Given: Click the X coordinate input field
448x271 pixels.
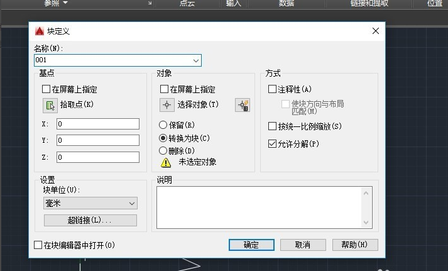Looking at the screenshot, I should point(97,124).
